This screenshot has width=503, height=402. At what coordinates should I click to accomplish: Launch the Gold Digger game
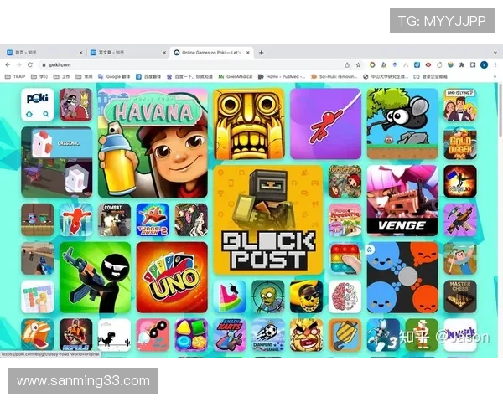click(460, 143)
